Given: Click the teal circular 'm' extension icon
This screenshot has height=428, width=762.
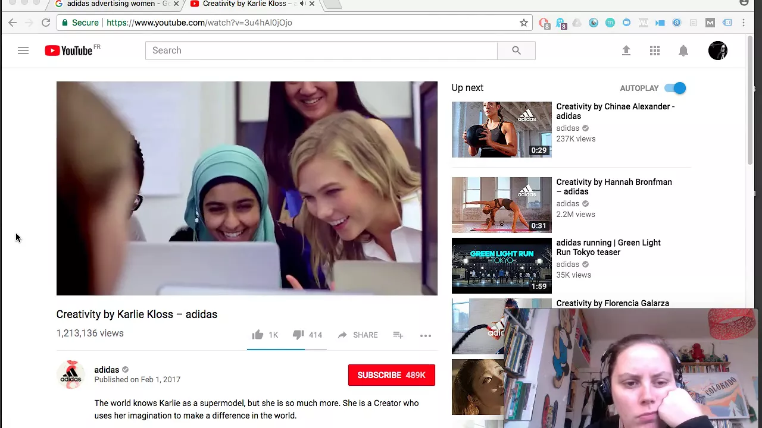Looking at the screenshot, I should tap(610, 23).
